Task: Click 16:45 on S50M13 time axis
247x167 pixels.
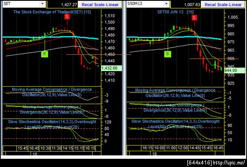Action: click(218, 148)
